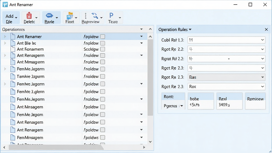Click the Romicew button

coord(255,101)
